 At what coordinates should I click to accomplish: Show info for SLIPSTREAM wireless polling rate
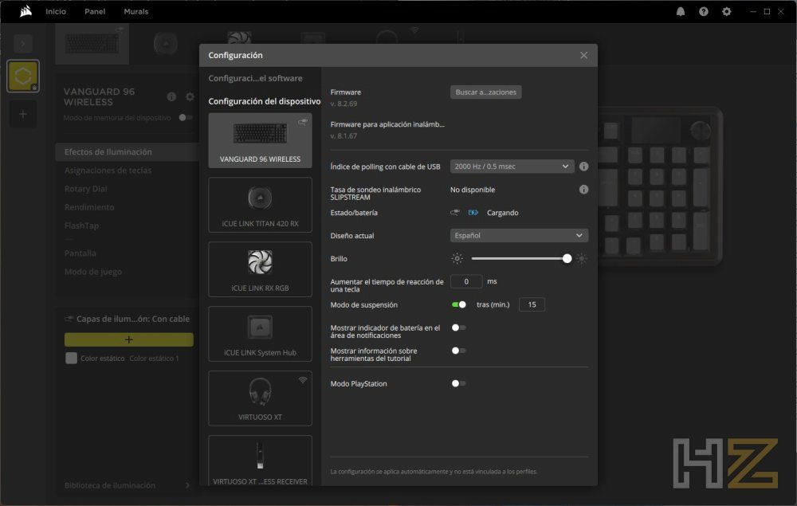[x=583, y=190]
